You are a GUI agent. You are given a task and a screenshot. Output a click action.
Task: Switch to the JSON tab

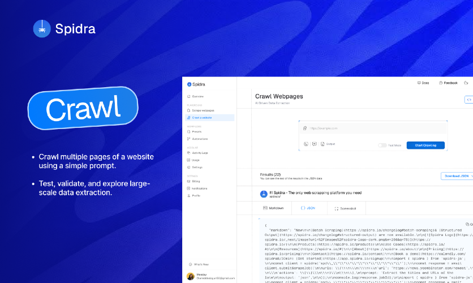pos(308,208)
